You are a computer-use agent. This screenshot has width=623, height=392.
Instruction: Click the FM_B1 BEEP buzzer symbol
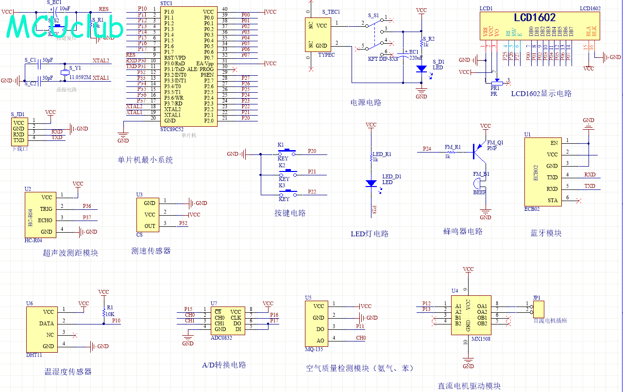point(479,184)
